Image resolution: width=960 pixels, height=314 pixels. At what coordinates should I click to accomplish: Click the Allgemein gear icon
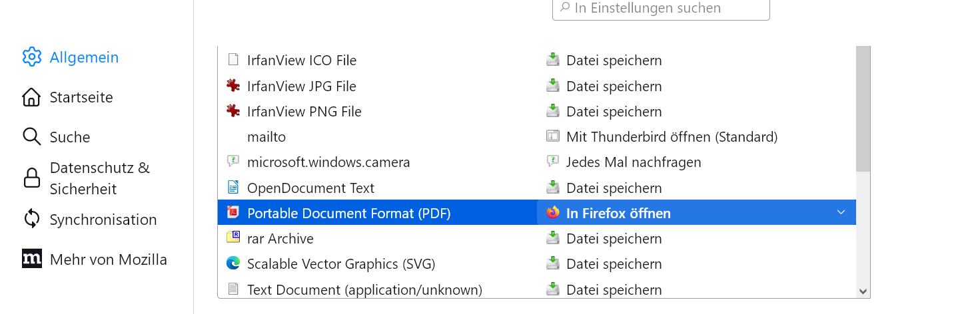click(31, 57)
